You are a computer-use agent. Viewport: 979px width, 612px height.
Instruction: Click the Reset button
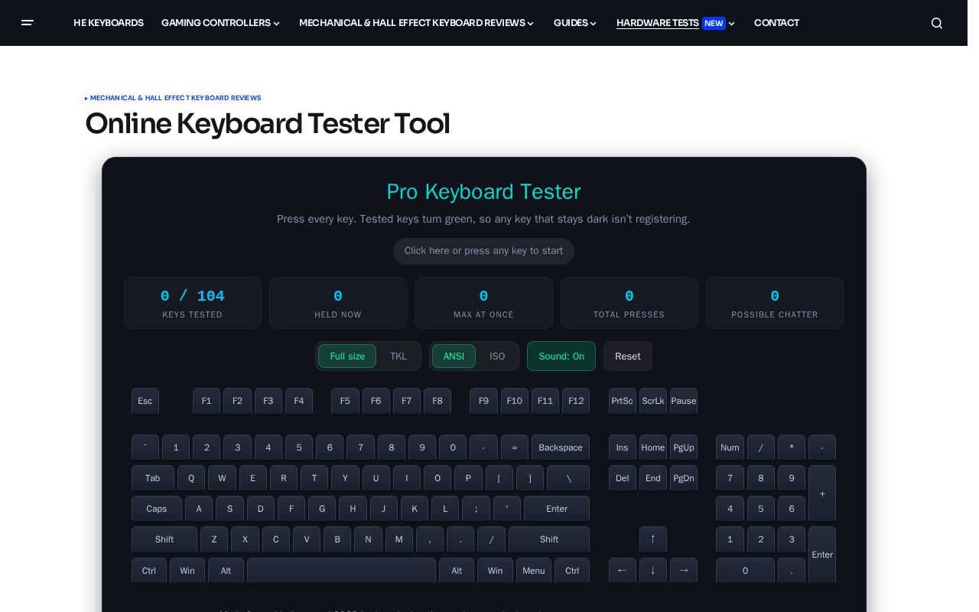628,356
